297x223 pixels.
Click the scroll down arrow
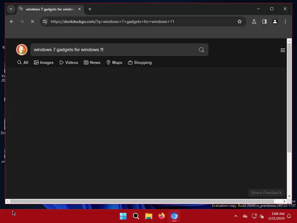coord(289,197)
